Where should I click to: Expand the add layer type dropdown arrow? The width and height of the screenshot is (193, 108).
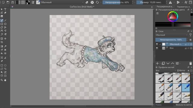click(x=160, y=63)
